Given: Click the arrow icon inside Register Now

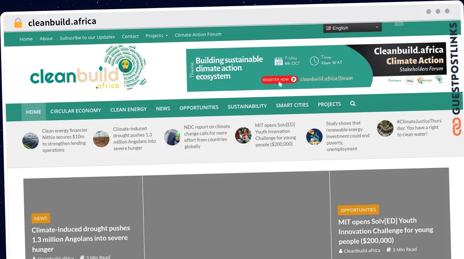Looking at the screenshot, I should coord(293,79).
